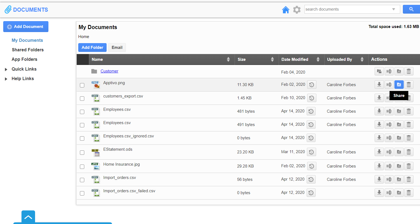Open the Rename action for Employees.csv
Screen dimensions: 420x224
pyautogui.click(x=389, y=111)
